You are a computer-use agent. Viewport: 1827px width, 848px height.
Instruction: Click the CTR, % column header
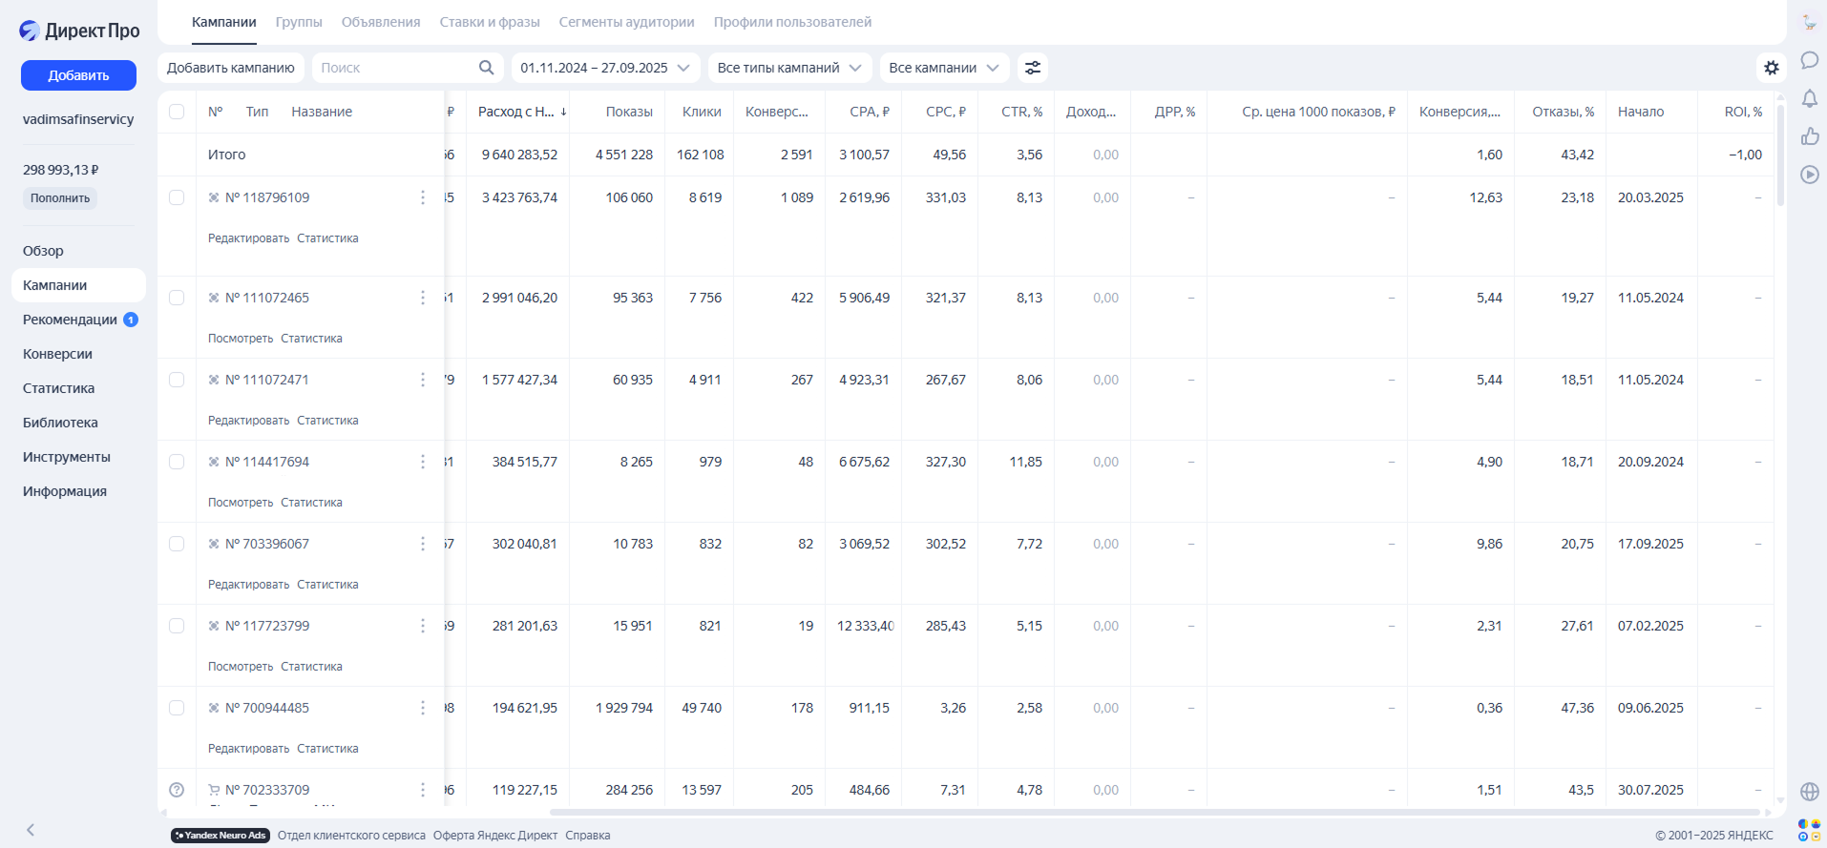pyautogui.click(x=1021, y=112)
